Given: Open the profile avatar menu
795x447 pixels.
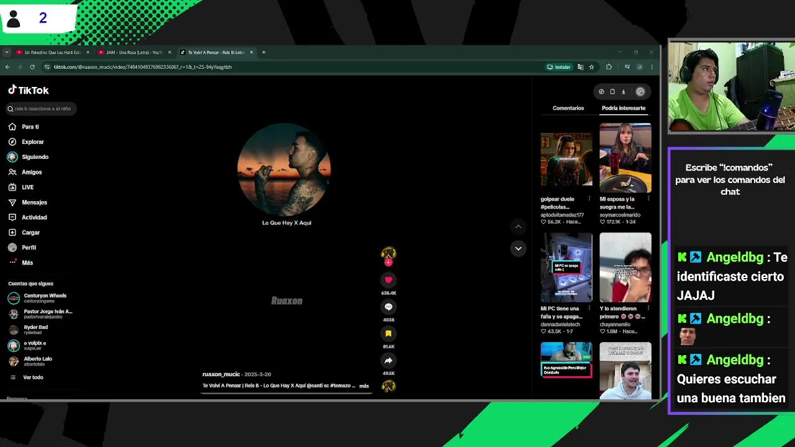Looking at the screenshot, I should click(x=640, y=92).
